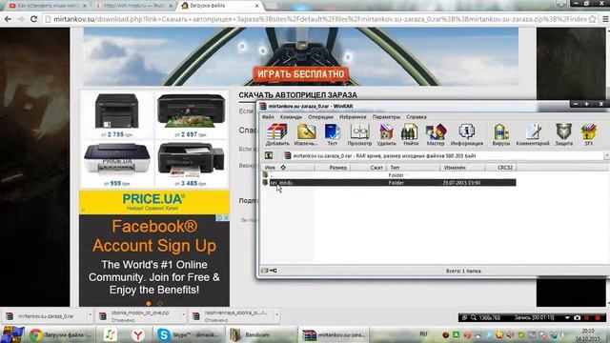This screenshot has width=610, height=343.
Task: Close the Загрузка файла tab
Action: click(x=256, y=6)
